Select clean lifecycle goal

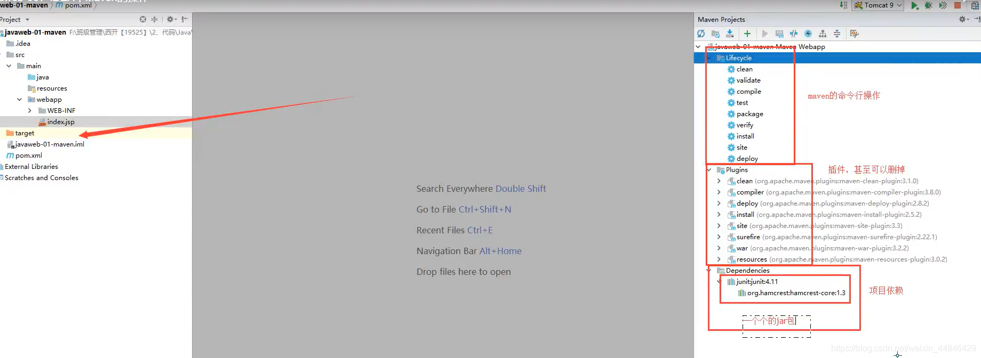[740, 69]
